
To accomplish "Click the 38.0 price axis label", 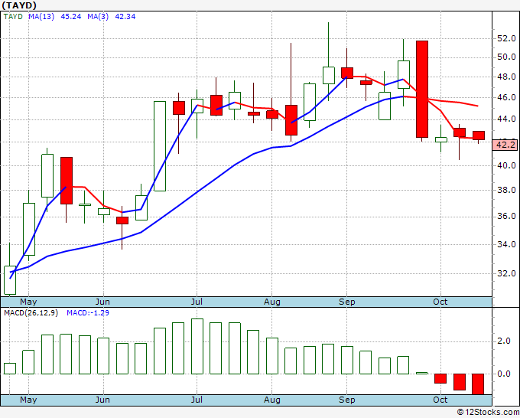I will (506, 190).
